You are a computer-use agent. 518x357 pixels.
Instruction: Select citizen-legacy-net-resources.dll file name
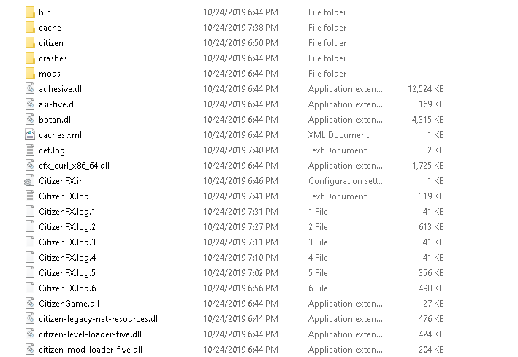click(x=99, y=319)
